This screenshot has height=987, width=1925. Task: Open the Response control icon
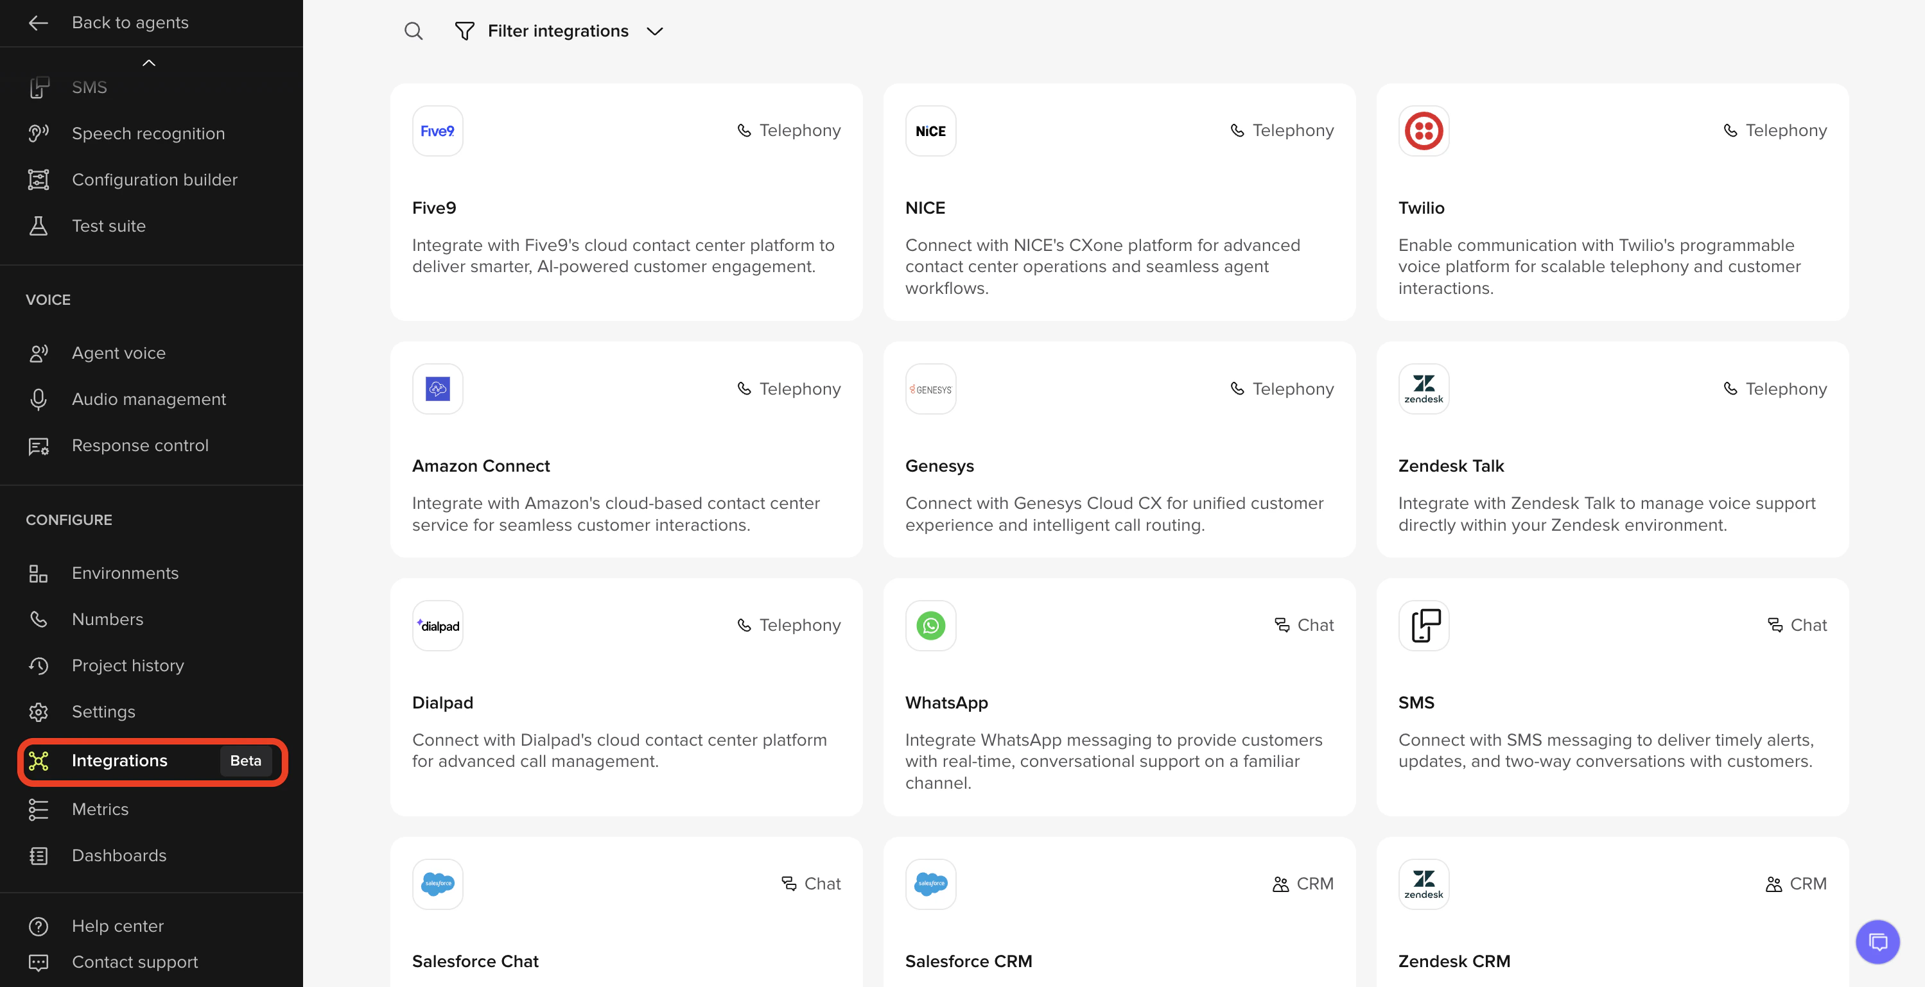pos(39,446)
